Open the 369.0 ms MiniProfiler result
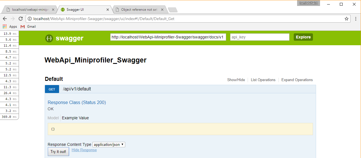Image resolution: width=361 pixels, height=158 pixels. point(9,117)
